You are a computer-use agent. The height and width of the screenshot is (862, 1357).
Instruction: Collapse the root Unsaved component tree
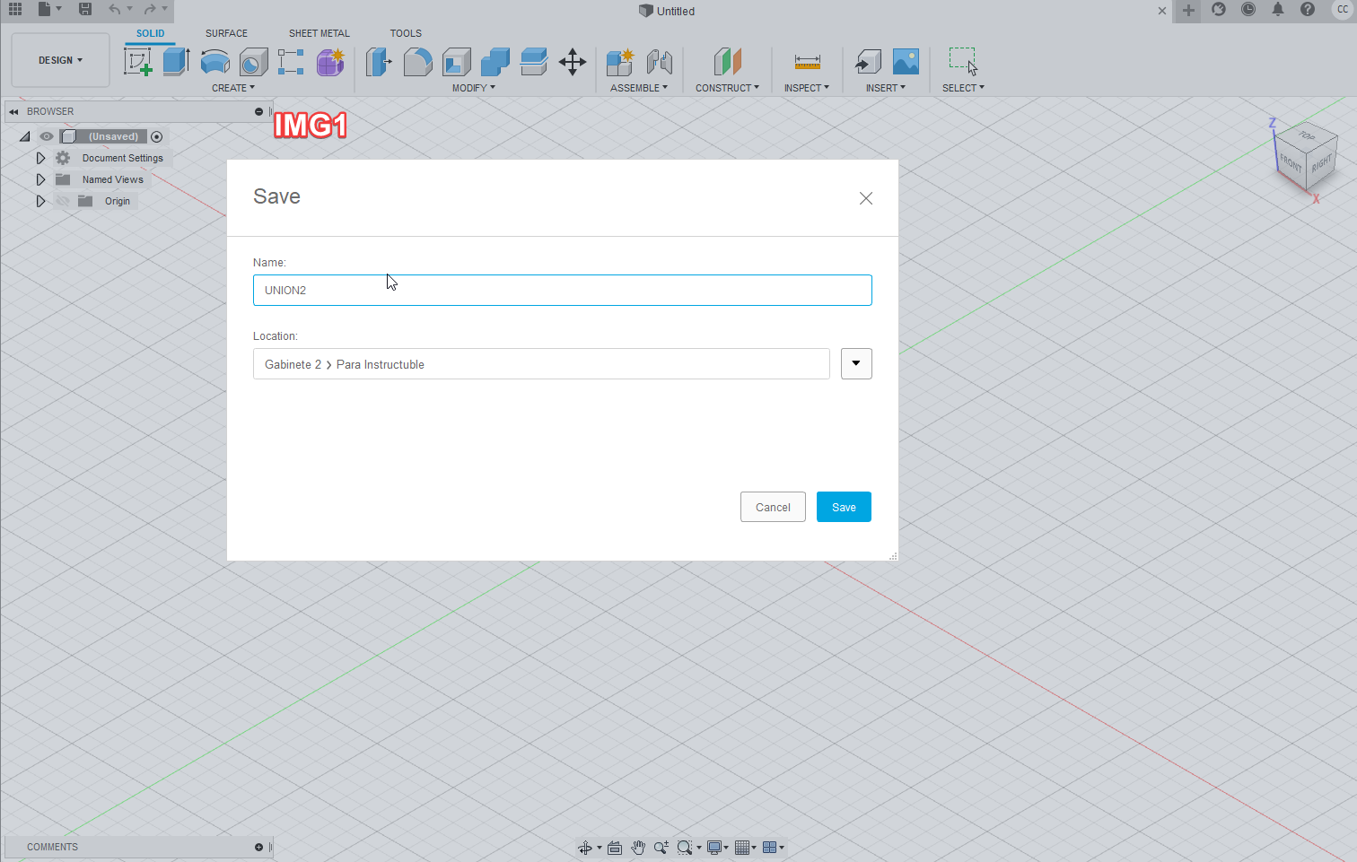pyautogui.click(x=25, y=136)
